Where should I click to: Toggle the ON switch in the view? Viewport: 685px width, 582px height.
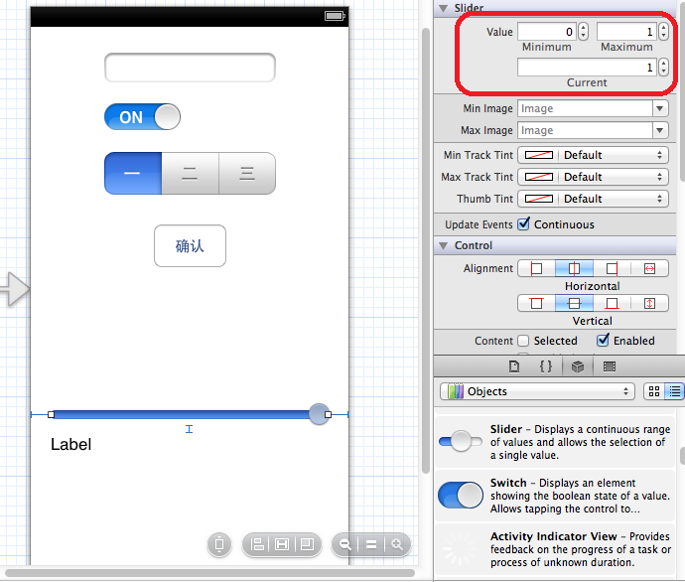[142, 117]
